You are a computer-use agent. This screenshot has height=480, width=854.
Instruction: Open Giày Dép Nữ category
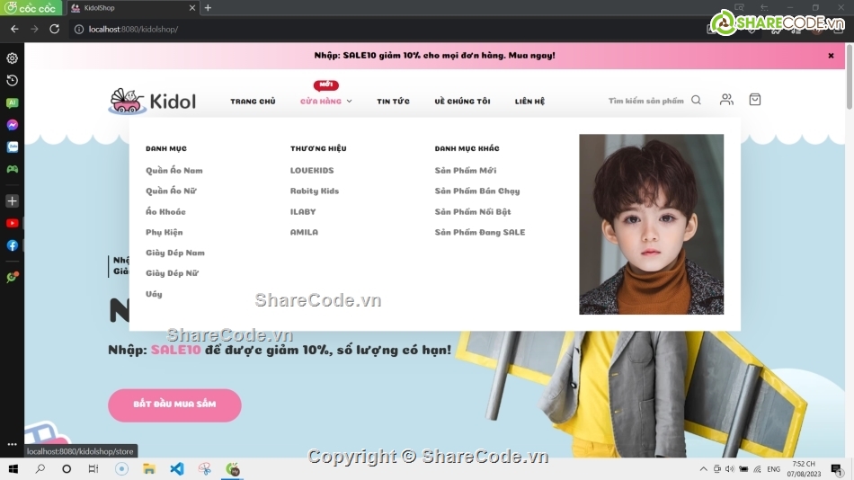tap(172, 273)
